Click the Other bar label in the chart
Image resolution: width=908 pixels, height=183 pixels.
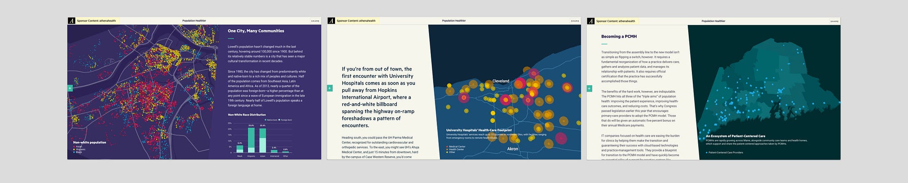coord(286,156)
